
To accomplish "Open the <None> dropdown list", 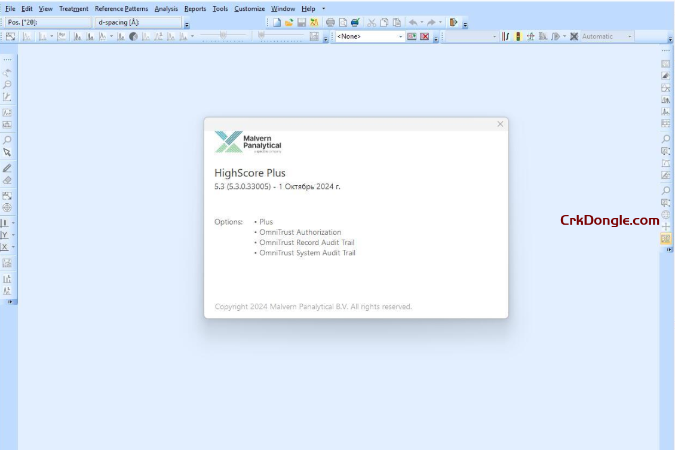I will [401, 36].
